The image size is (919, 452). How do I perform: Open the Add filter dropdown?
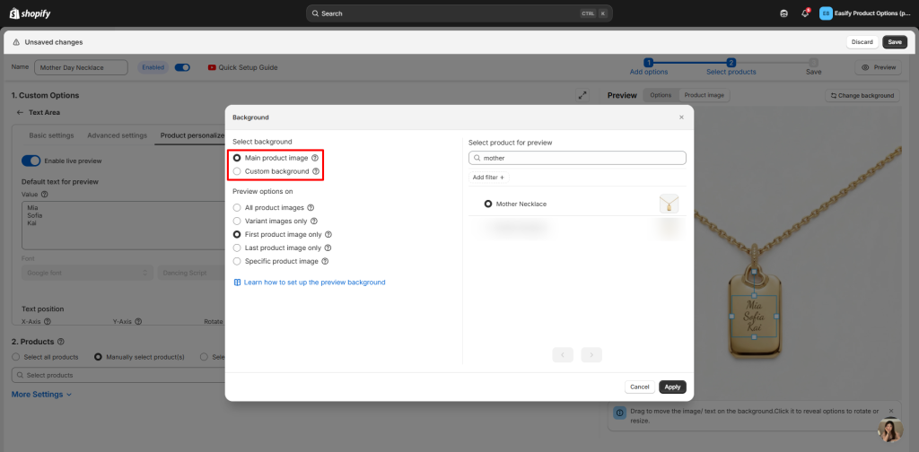click(488, 178)
